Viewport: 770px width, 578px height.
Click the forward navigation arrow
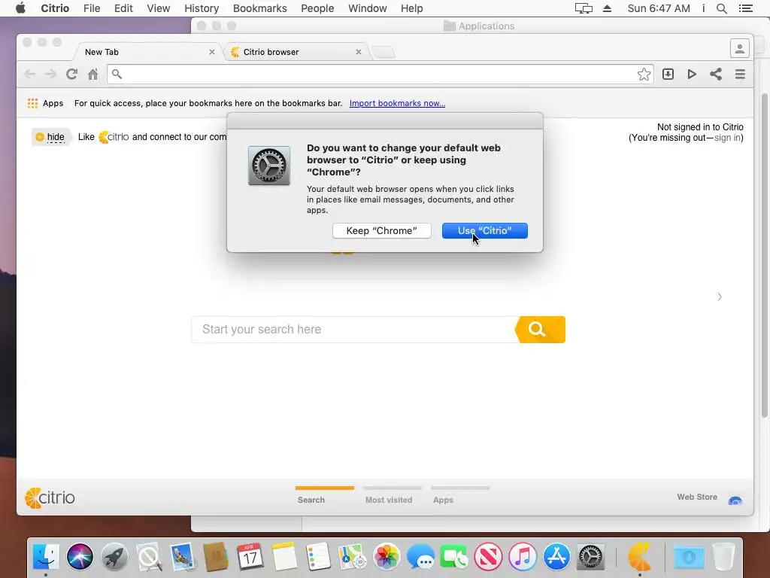[x=50, y=75]
